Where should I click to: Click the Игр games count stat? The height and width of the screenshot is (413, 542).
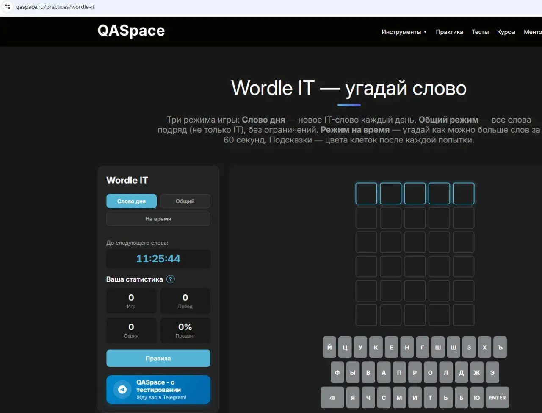(131, 301)
